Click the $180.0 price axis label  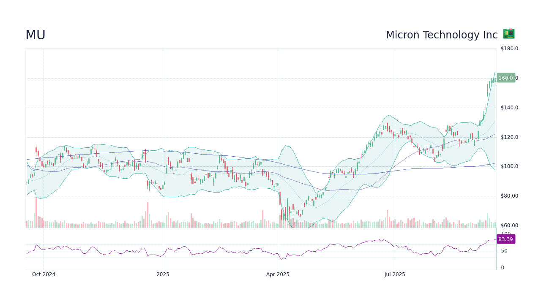(509, 49)
